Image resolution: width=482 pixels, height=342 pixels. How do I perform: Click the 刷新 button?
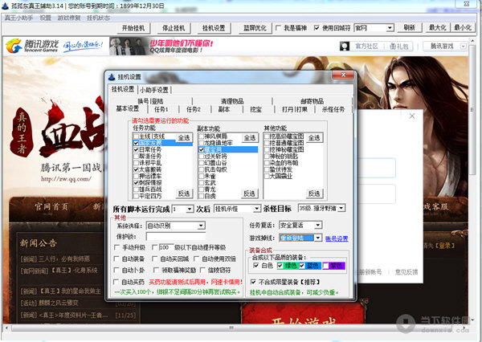(409, 28)
